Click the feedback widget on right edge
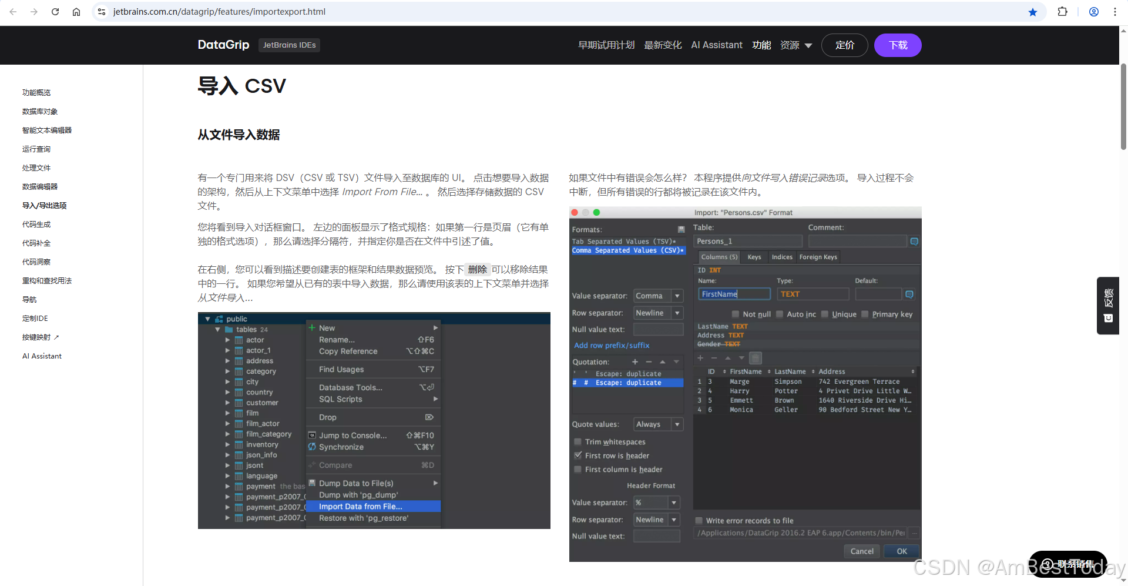Viewport: 1128px width, 586px height. pyautogui.click(x=1108, y=306)
